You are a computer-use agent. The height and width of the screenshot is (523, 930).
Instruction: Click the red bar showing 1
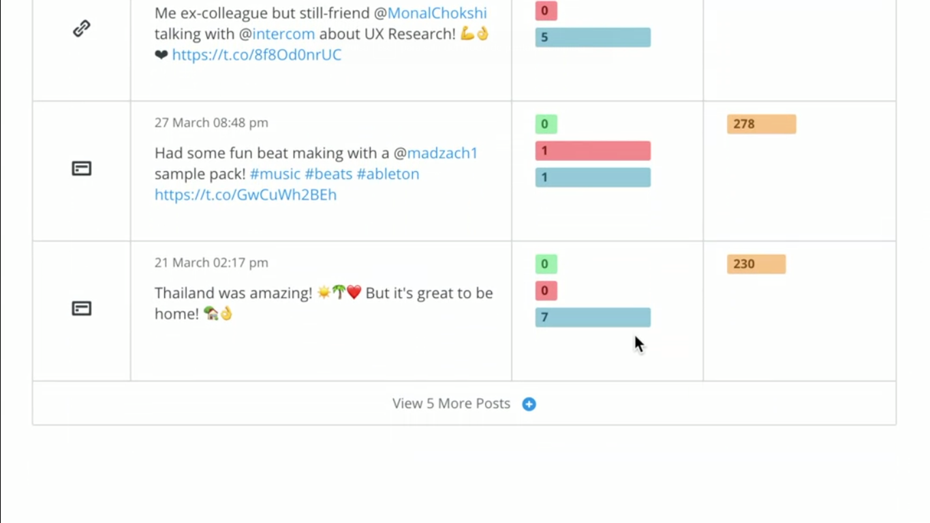click(593, 151)
